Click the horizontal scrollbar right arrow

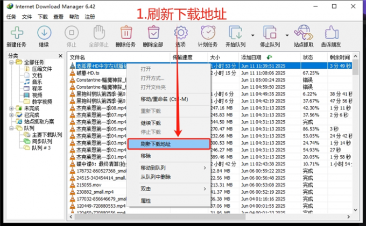(348, 217)
